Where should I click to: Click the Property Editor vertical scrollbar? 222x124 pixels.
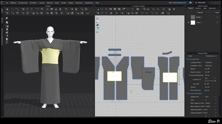219,105
